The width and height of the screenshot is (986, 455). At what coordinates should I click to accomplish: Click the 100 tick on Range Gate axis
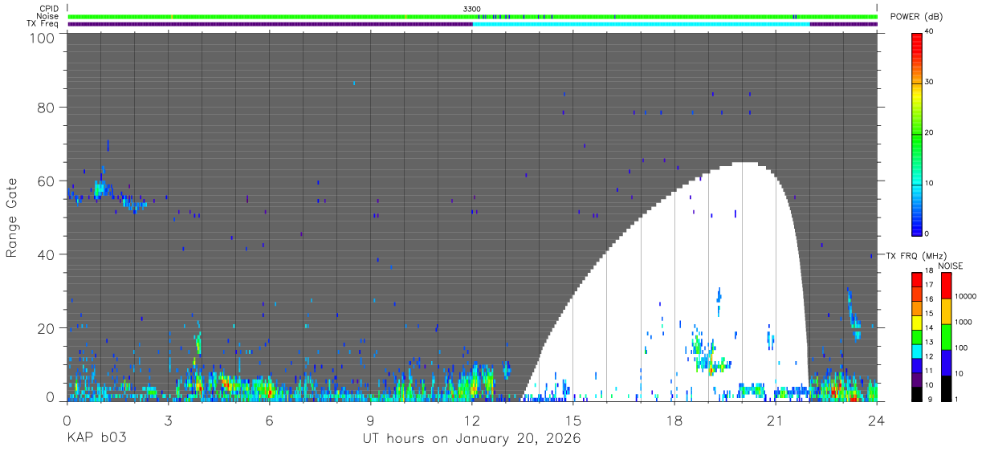tap(42, 38)
